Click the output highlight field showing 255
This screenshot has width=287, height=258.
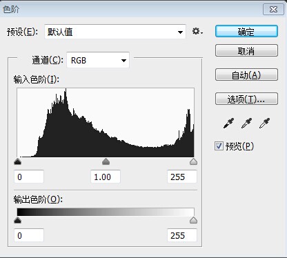(182, 235)
